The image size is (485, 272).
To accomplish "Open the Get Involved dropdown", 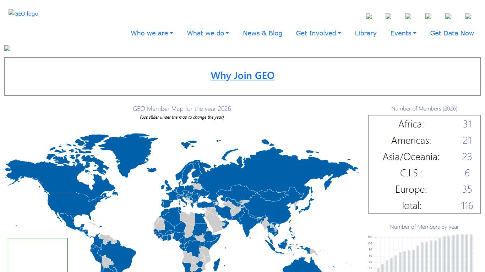I will pyautogui.click(x=318, y=33).
